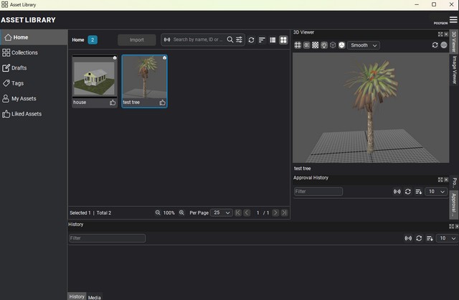Open the Per Page 25 dropdown
The height and width of the screenshot is (300, 459).
click(x=222, y=213)
